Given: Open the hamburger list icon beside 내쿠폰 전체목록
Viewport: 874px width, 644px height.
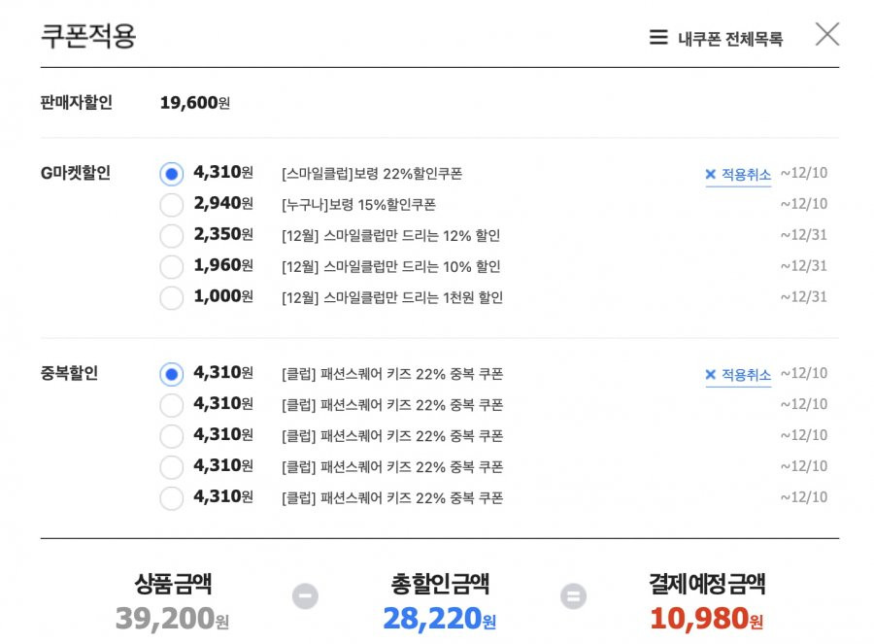Looking at the screenshot, I should pyautogui.click(x=658, y=37).
